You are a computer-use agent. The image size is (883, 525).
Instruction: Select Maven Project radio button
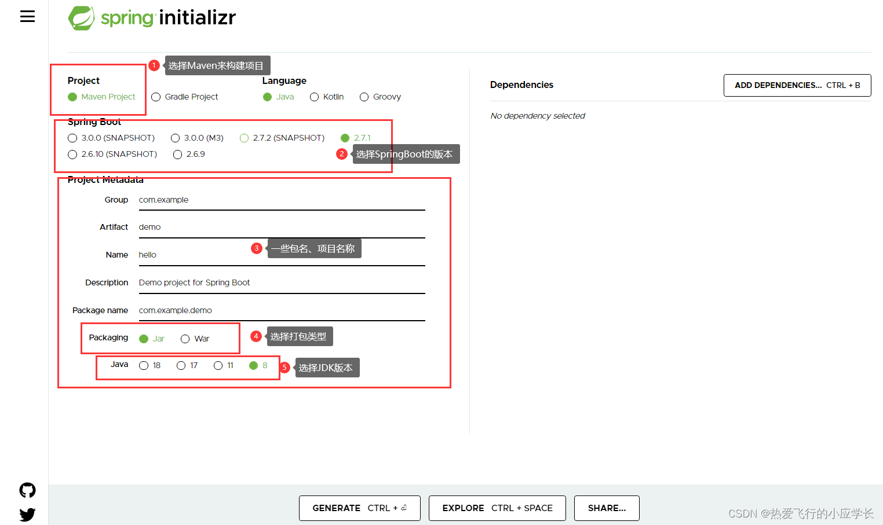pos(101,97)
